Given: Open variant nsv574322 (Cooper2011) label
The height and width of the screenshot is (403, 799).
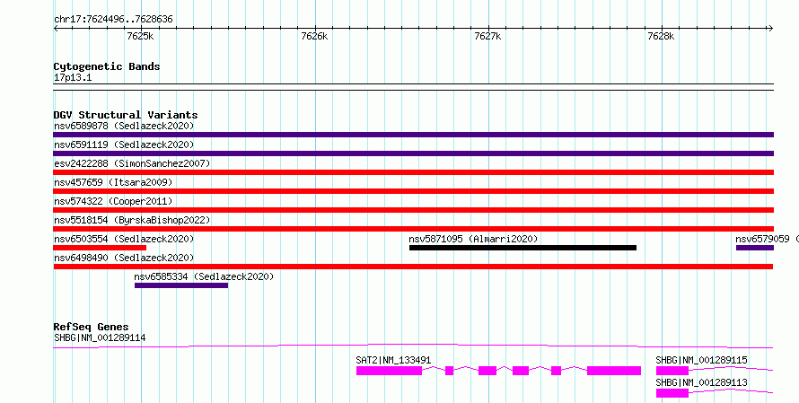Looking at the screenshot, I should click(113, 201).
